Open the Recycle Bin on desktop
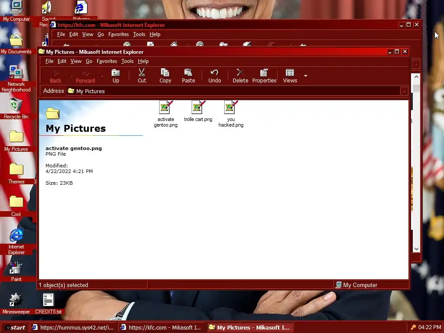The height and width of the screenshot is (333, 444). click(16, 108)
